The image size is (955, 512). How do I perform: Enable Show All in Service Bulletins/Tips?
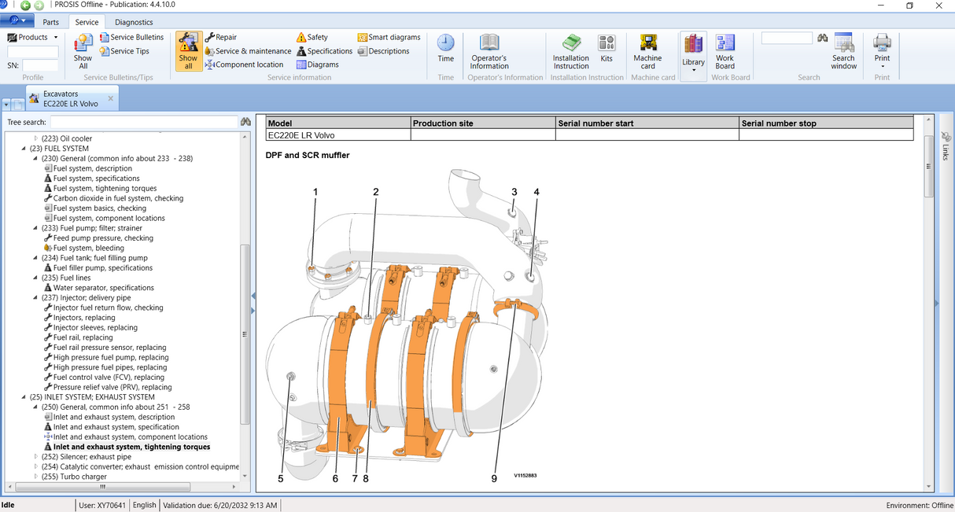tap(83, 50)
